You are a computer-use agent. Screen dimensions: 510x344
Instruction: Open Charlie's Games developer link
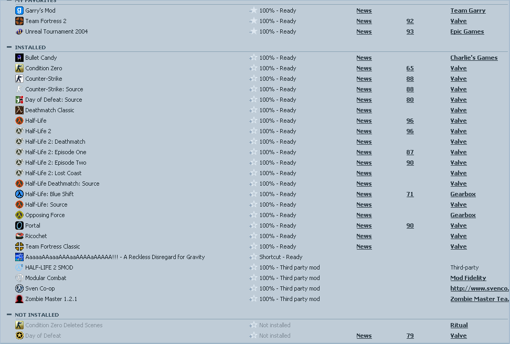[x=473, y=58]
